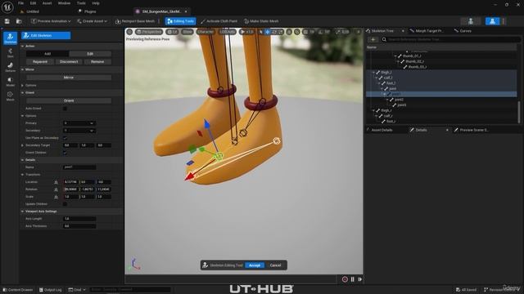Viewport: 524px width, 294px height.
Task: Select the foot_l bone in the tree
Action: [391, 83]
